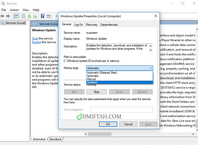
Task: Click the description text in dialog box
Action: pyautogui.click(x=117, y=47)
